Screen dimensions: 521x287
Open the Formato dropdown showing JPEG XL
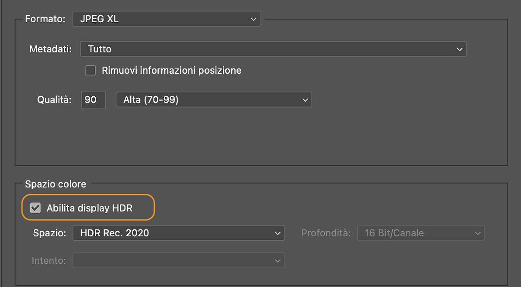(x=166, y=18)
